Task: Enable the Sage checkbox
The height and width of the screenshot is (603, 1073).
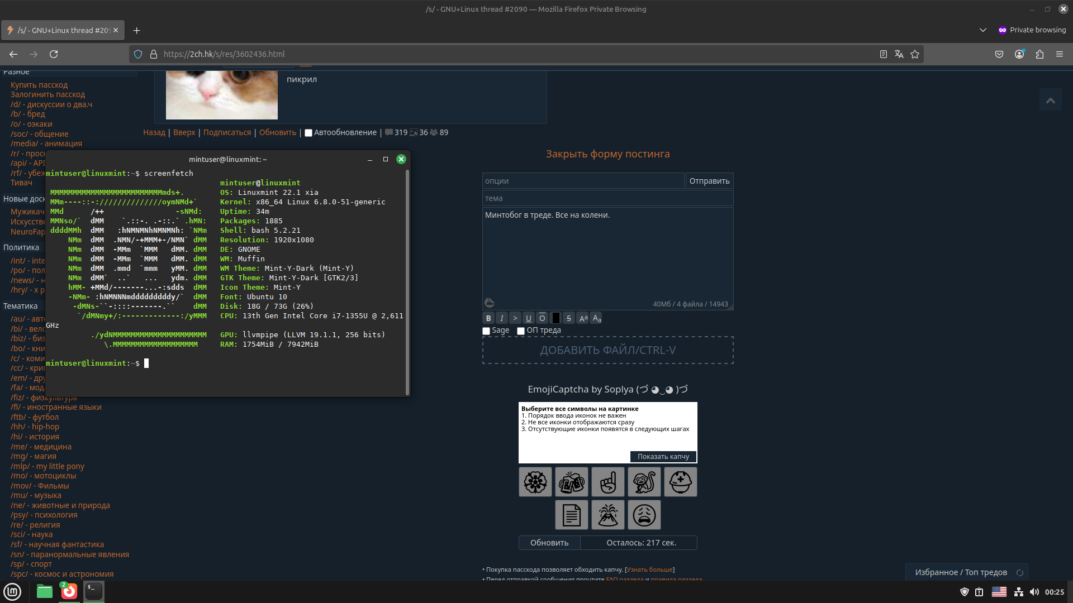Action: point(486,331)
